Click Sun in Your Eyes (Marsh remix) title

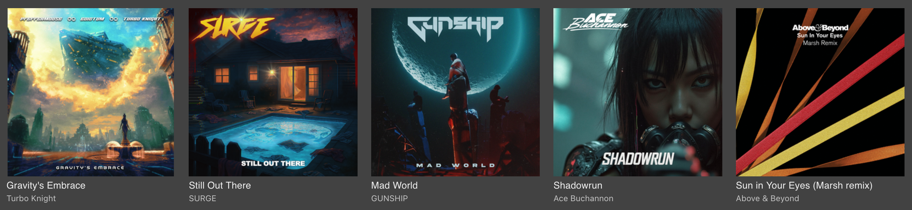point(804,186)
